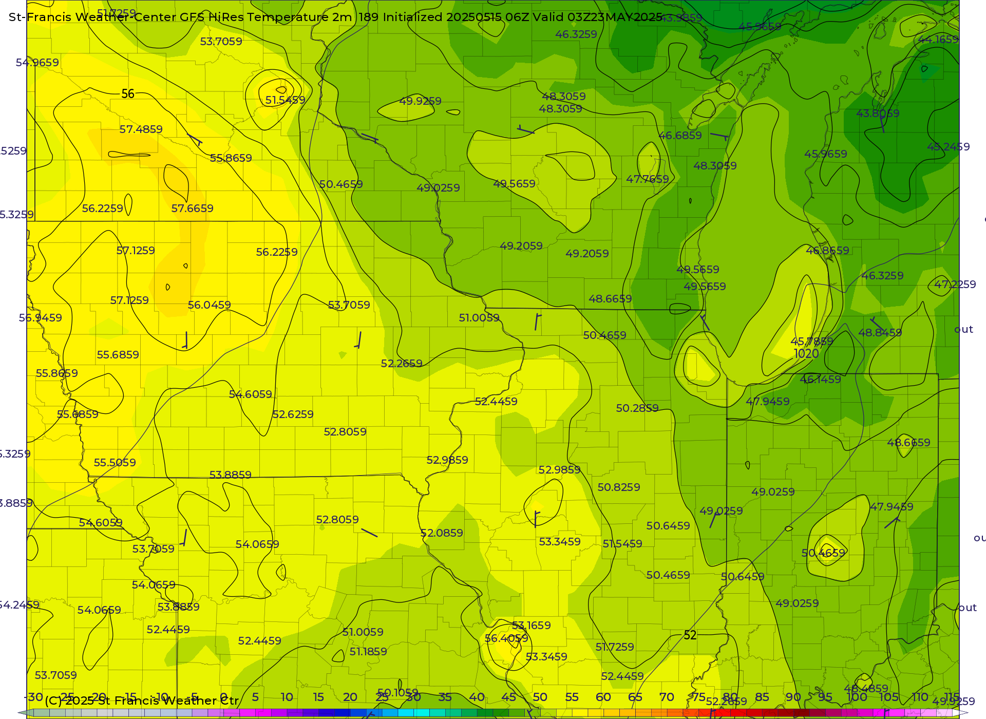Click the map title with initialization time
Viewport: 986px width, 719px height.
(x=336, y=17)
